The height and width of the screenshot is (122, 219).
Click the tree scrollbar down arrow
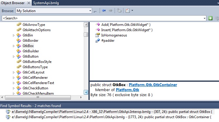86,92
